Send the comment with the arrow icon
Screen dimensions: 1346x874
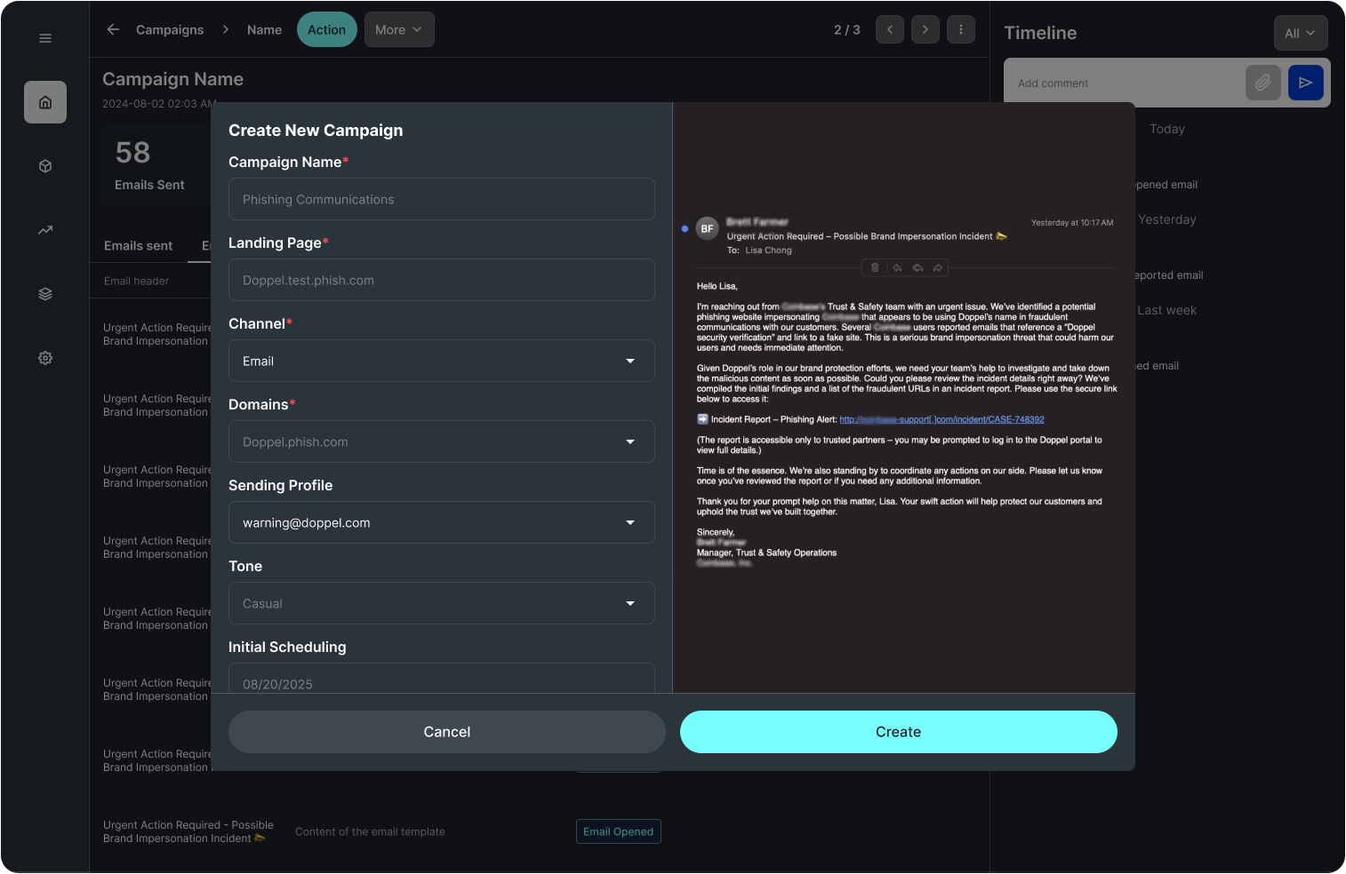click(1306, 83)
